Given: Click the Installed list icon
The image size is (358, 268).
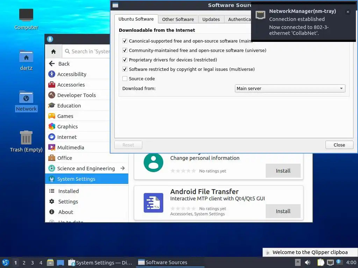Looking at the screenshot, I should pyautogui.click(x=52, y=191).
